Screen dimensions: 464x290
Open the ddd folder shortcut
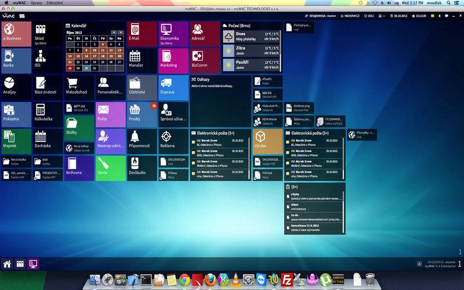48,162
